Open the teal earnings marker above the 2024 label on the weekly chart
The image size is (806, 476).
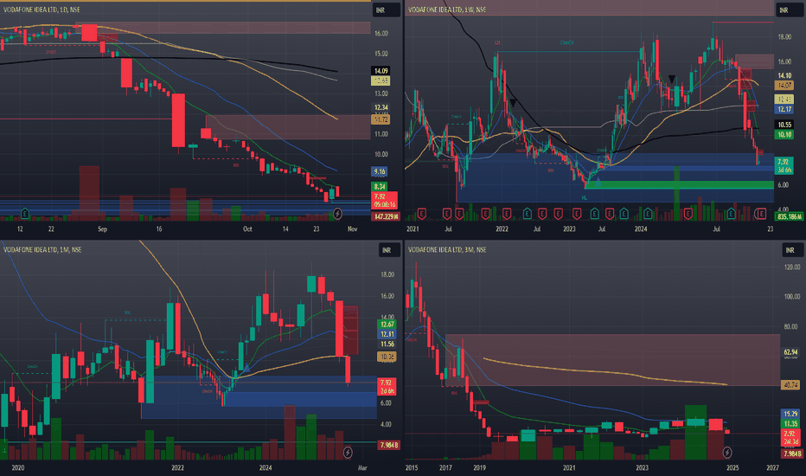pos(648,213)
